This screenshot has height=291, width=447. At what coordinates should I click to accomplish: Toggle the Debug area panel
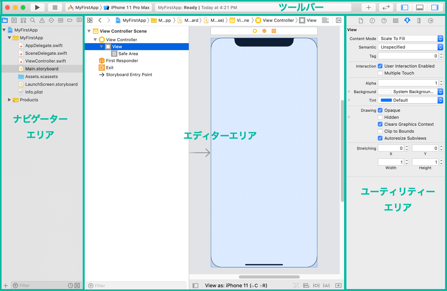(x=420, y=7)
